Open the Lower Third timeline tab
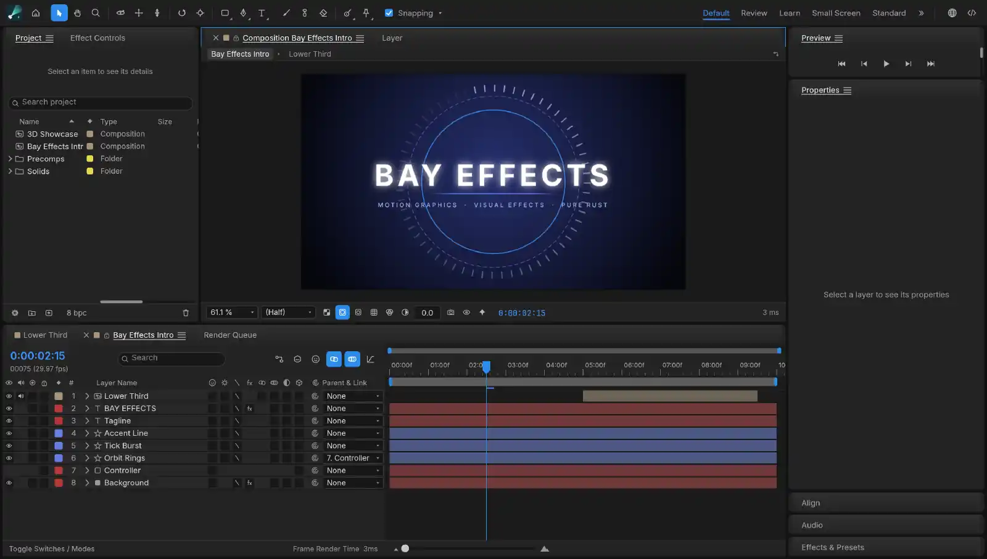The image size is (987, 559). click(x=45, y=335)
